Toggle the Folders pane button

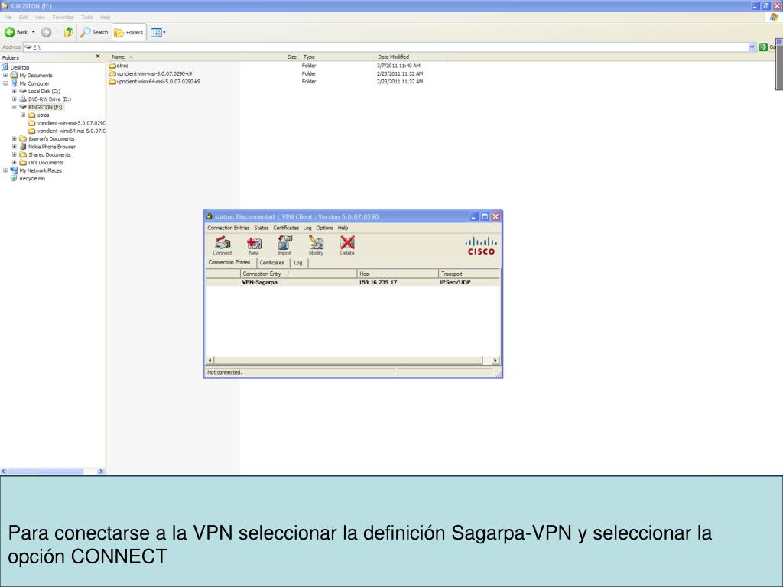click(x=128, y=32)
